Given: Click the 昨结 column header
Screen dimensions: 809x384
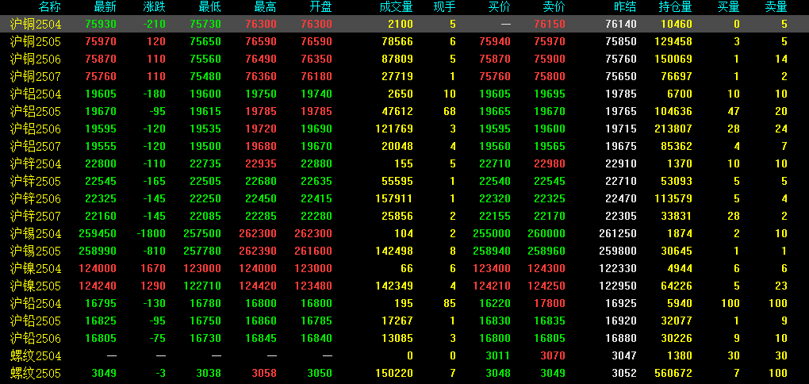Looking at the screenshot, I should (x=625, y=7).
